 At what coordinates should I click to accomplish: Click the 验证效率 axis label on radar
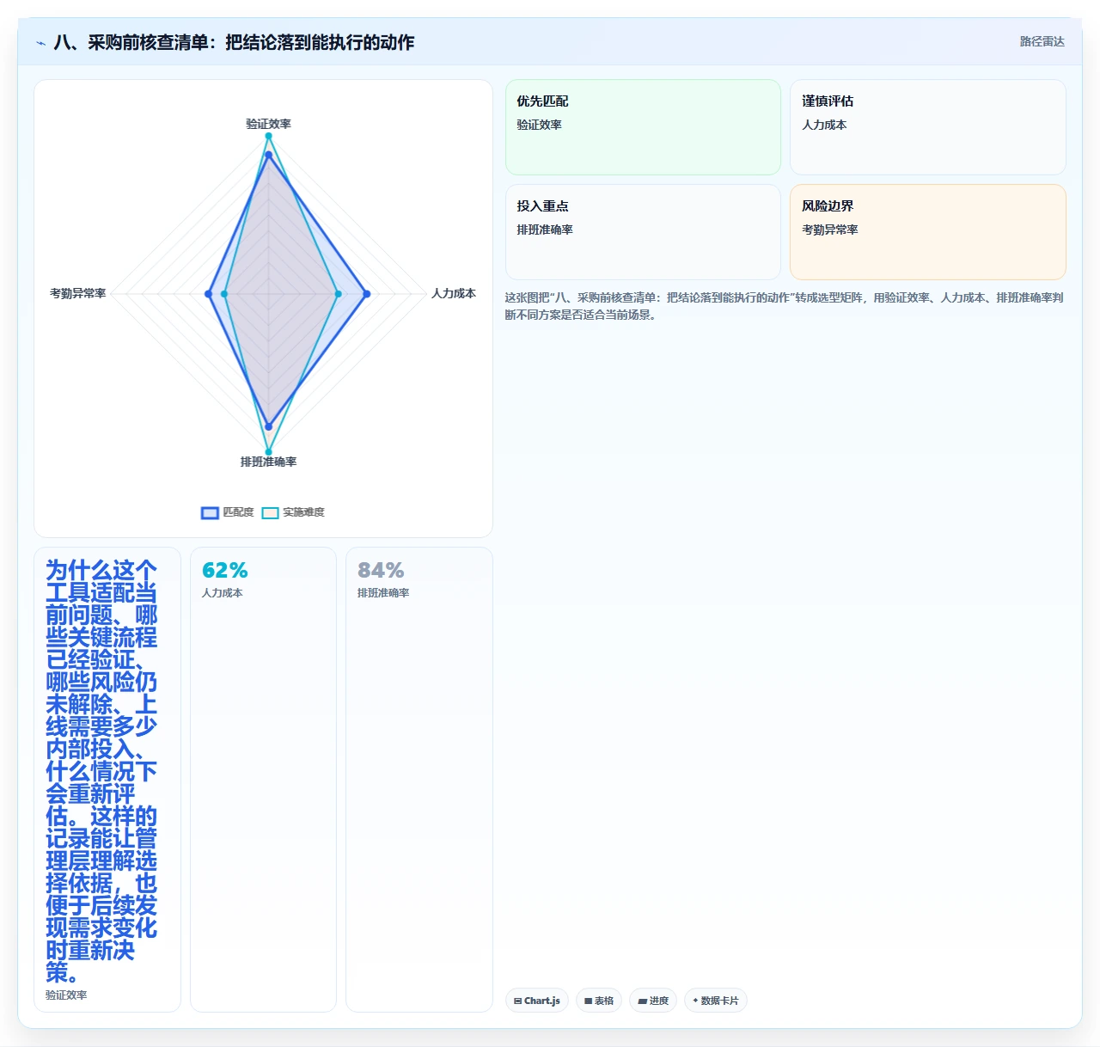tap(268, 124)
